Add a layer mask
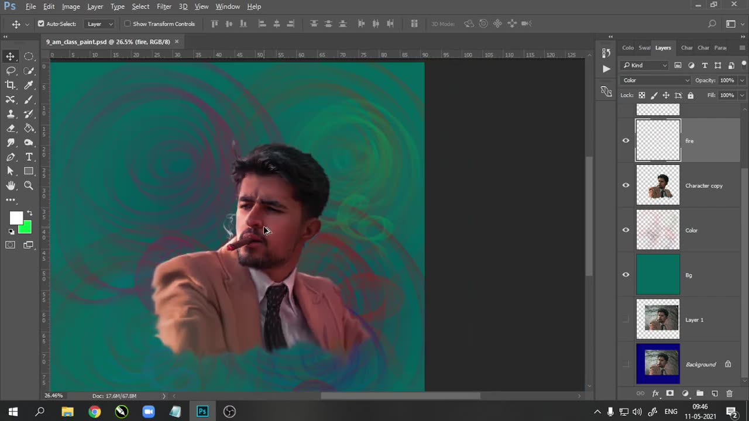 coord(670,394)
